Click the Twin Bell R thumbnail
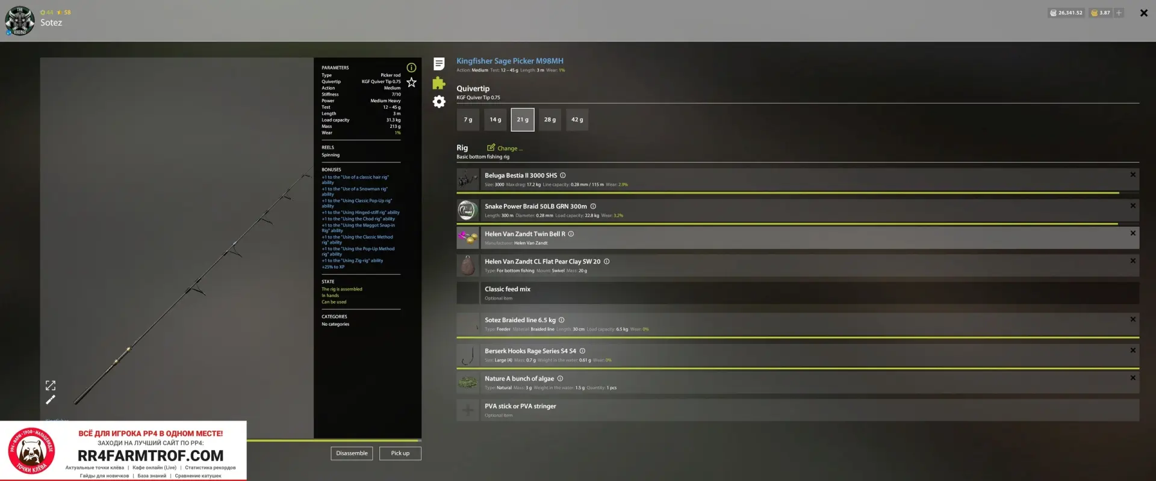Viewport: 1156px width, 481px height. 468,238
